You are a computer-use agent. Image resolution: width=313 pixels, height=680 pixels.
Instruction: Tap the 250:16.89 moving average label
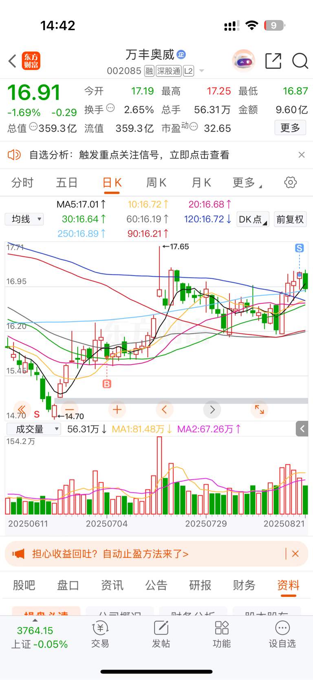[82, 233]
